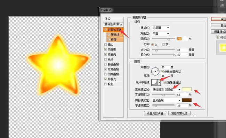Open the gloss contour curve picker thumbnail

click(x=155, y=82)
